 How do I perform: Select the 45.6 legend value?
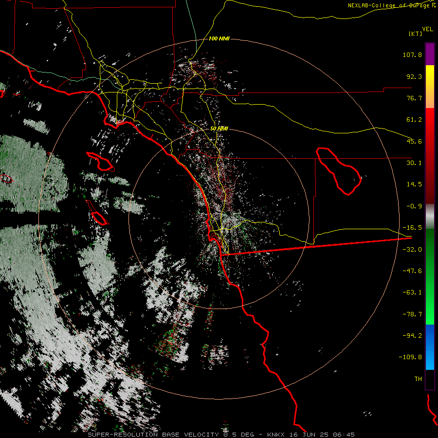[x=414, y=141]
